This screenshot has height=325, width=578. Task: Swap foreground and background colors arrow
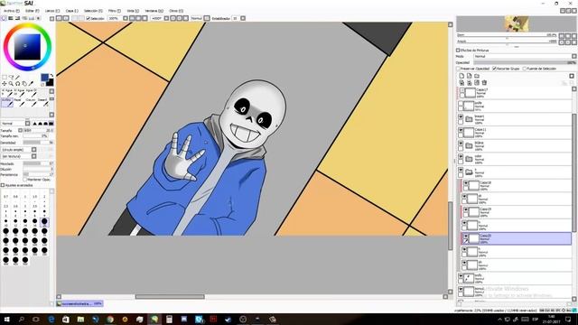tap(51, 76)
